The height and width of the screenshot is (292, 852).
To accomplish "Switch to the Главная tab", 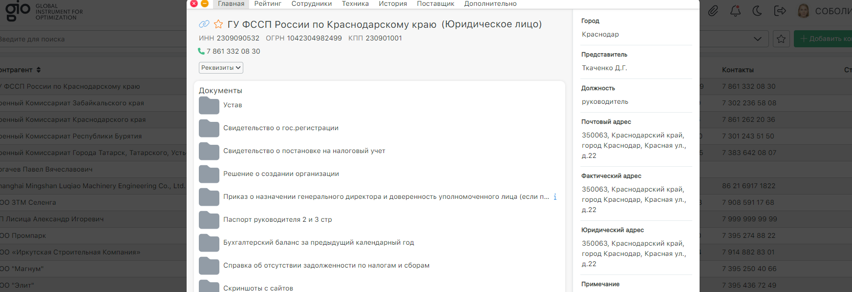I will click(231, 4).
